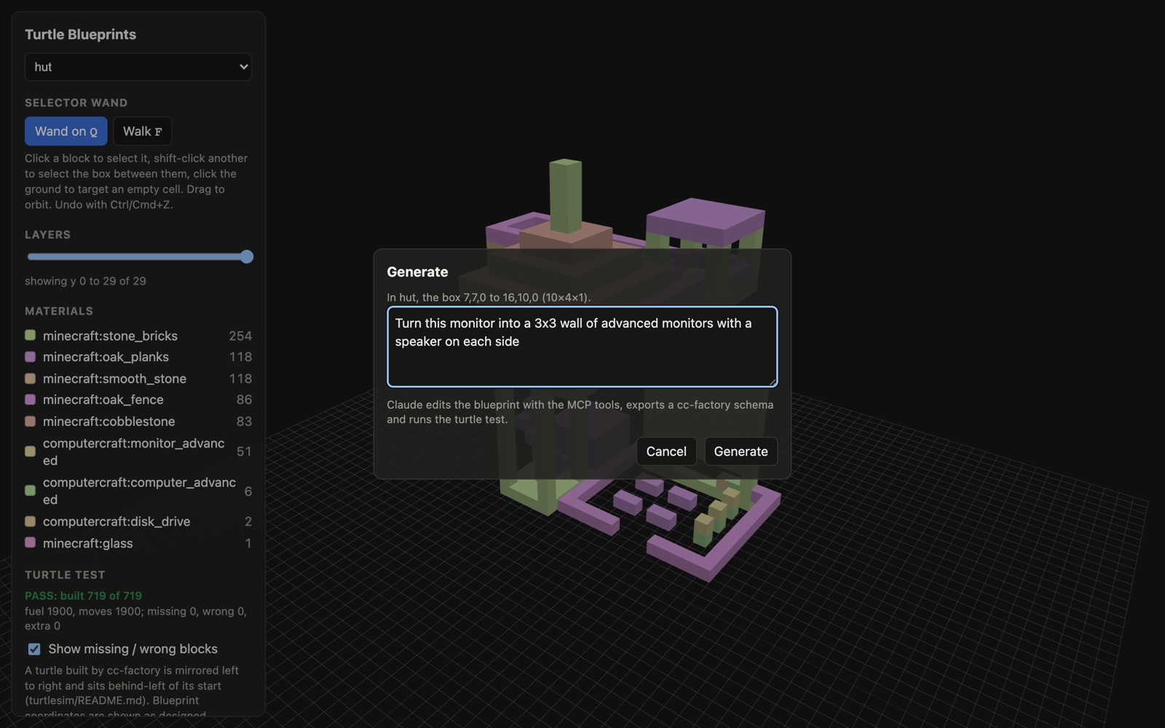Screen dimensions: 1165x728
Task: Select computercraft:computer_advanced material text
Action: 139,491
